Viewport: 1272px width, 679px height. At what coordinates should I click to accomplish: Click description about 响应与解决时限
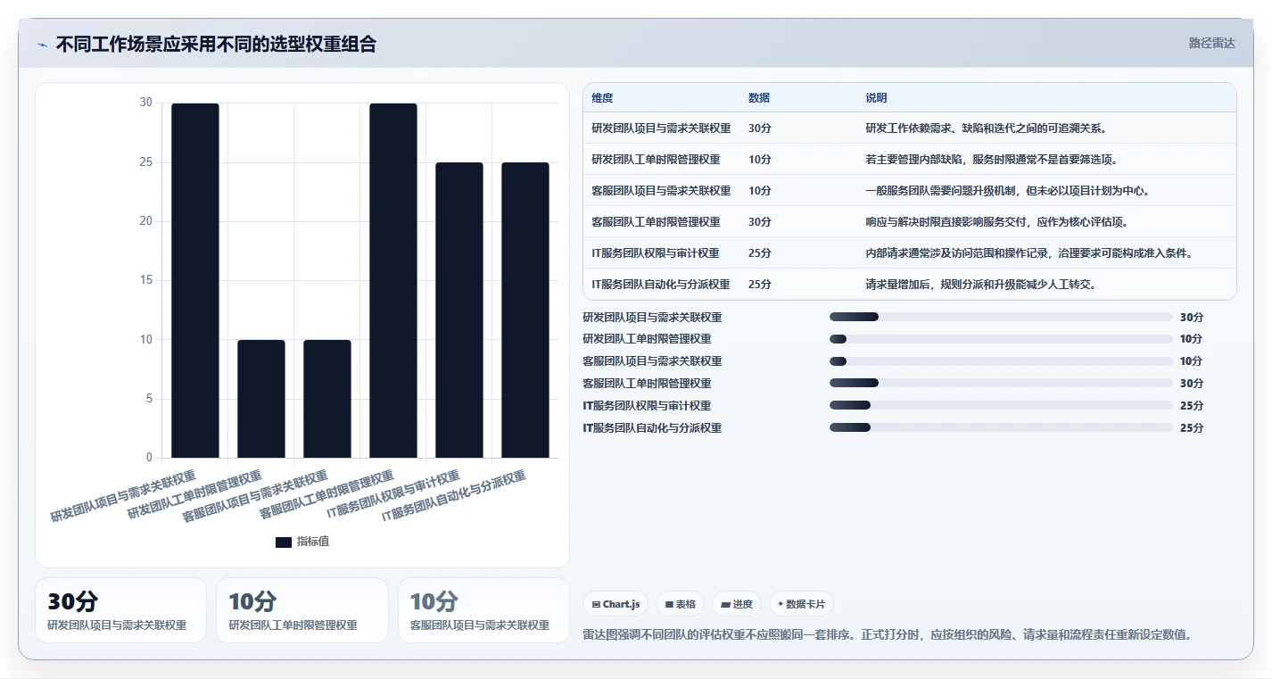click(x=996, y=222)
